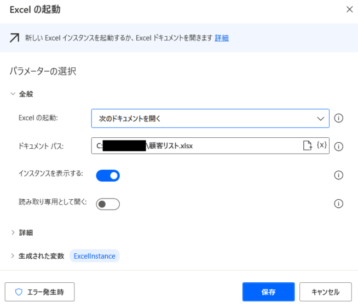This screenshot has height=308, width=358.
Task: Show info for 読み取り専用として開く toggle
Action: click(x=339, y=204)
